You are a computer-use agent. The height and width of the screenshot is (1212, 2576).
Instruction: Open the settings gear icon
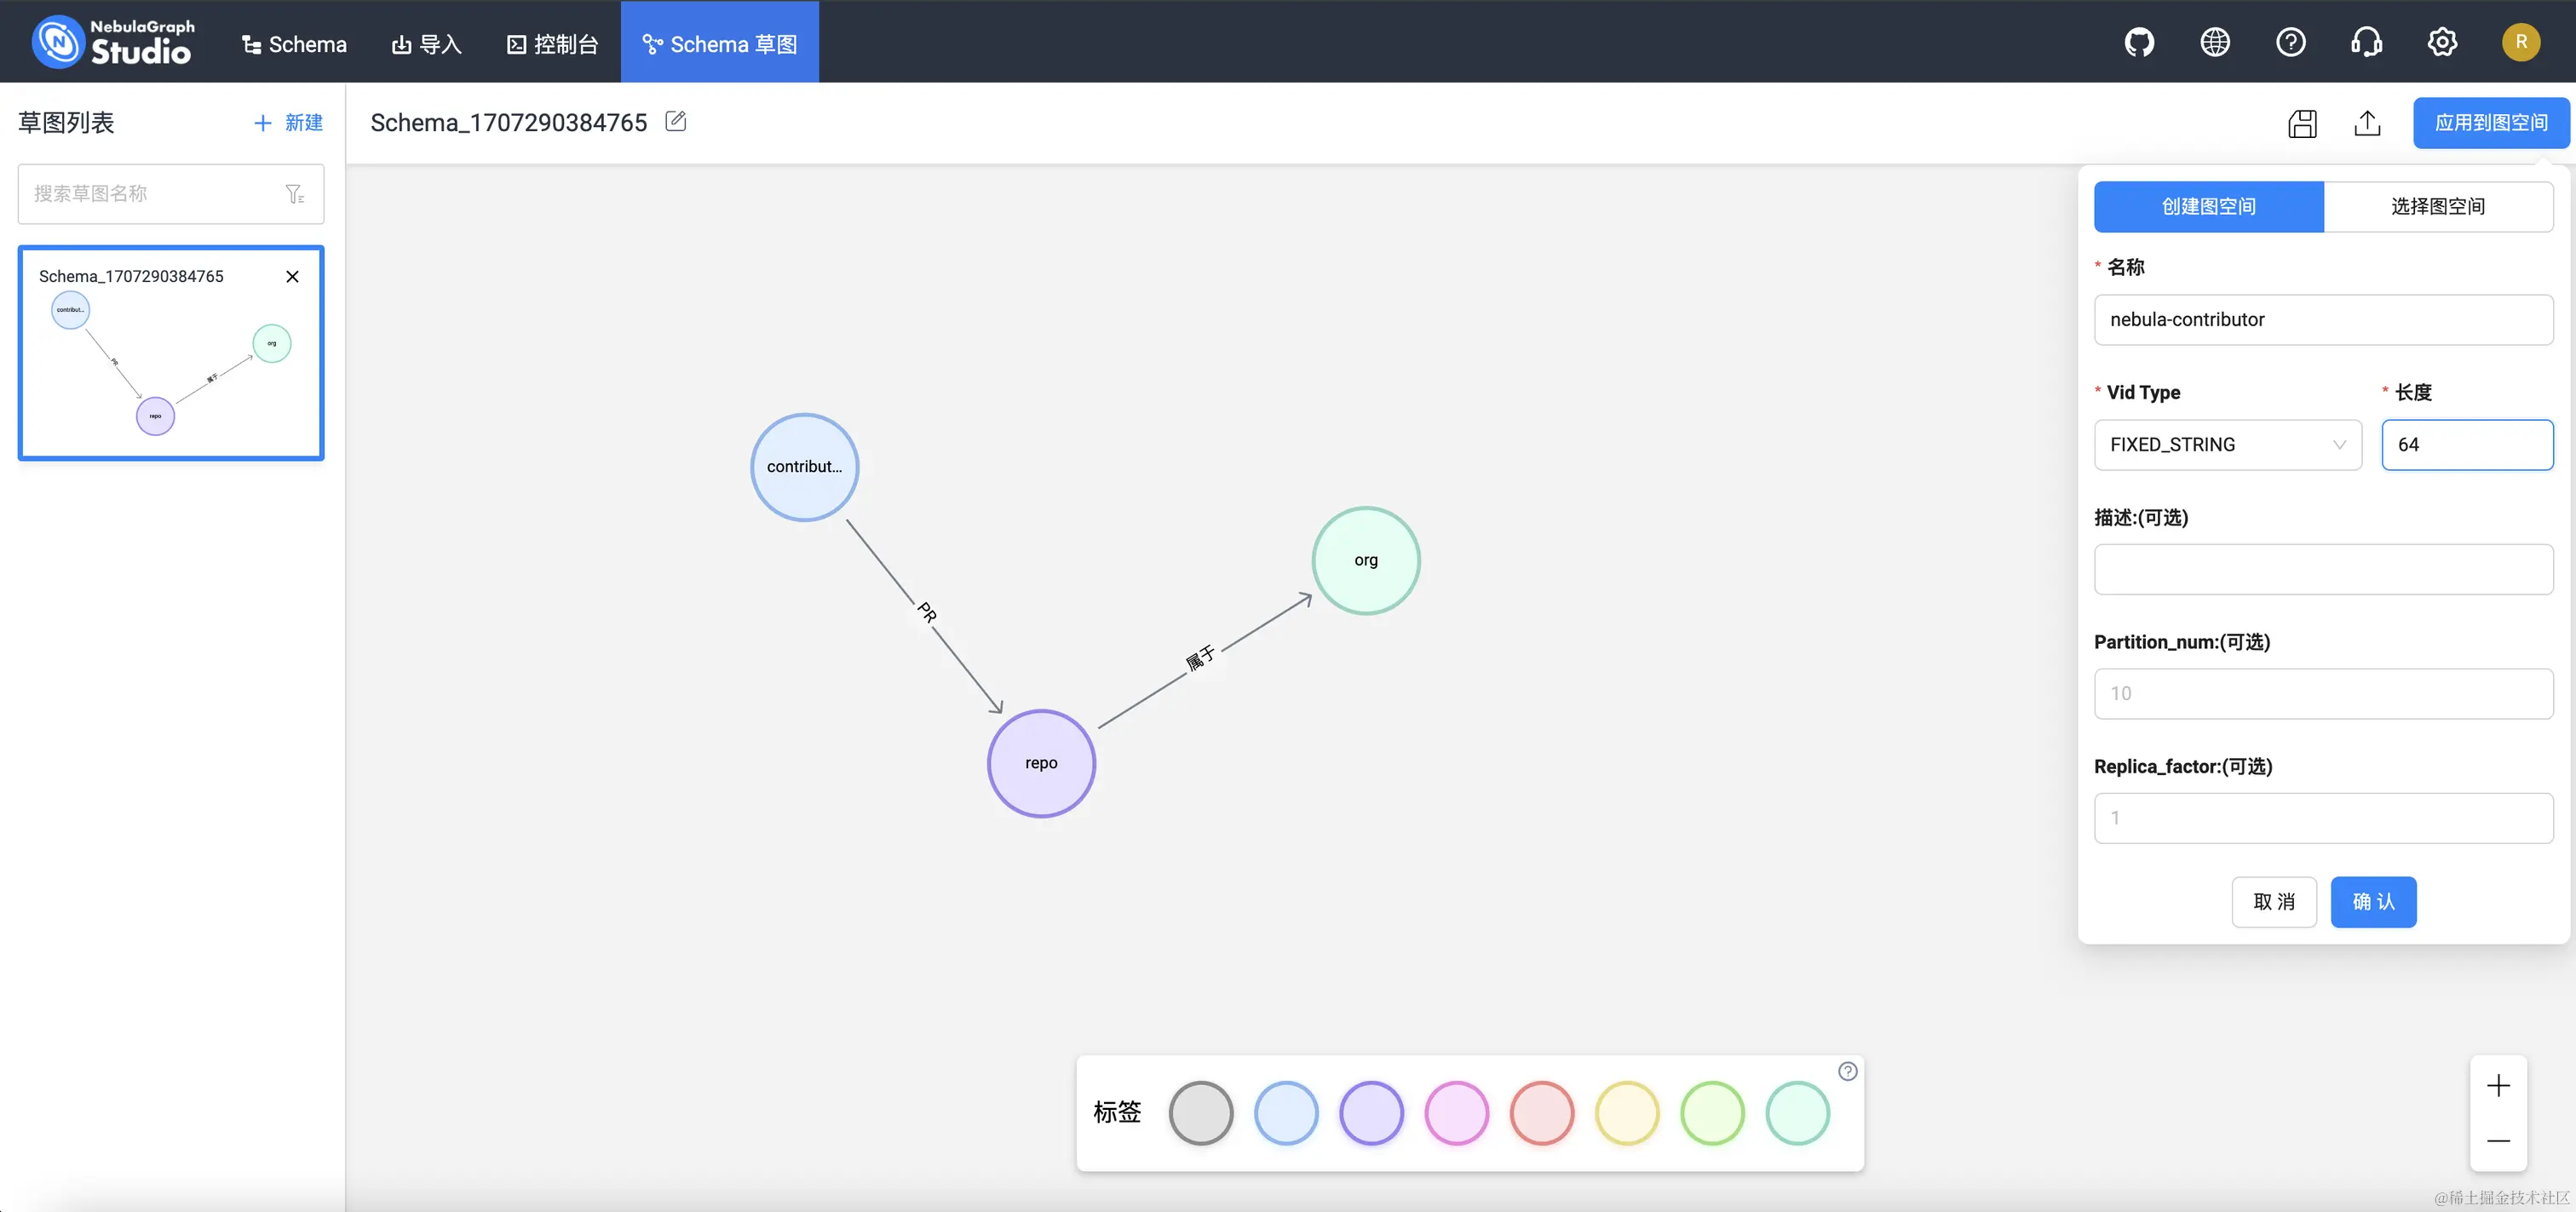(x=2442, y=42)
